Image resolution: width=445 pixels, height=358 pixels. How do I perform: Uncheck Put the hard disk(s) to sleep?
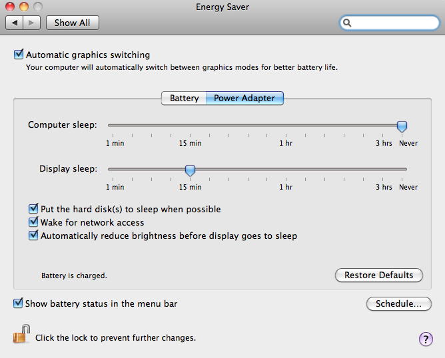33,208
